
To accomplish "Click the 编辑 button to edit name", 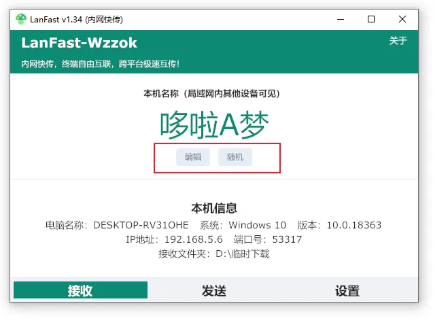I will tap(193, 157).
